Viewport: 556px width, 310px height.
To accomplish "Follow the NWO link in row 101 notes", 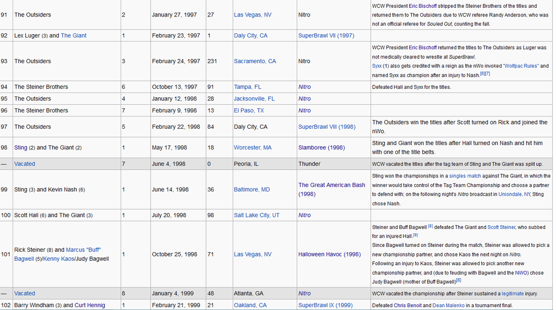I will click(x=521, y=273).
